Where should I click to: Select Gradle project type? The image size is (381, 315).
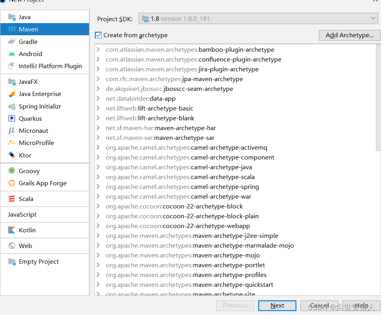(x=45, y=42)
